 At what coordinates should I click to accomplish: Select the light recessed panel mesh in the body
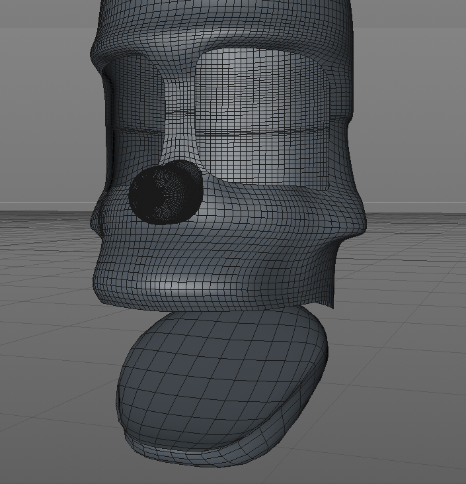point(262,119)
